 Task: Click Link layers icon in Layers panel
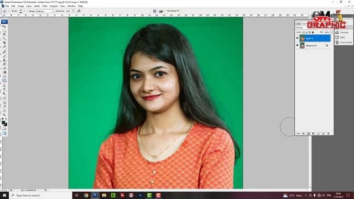pos(298,134)
